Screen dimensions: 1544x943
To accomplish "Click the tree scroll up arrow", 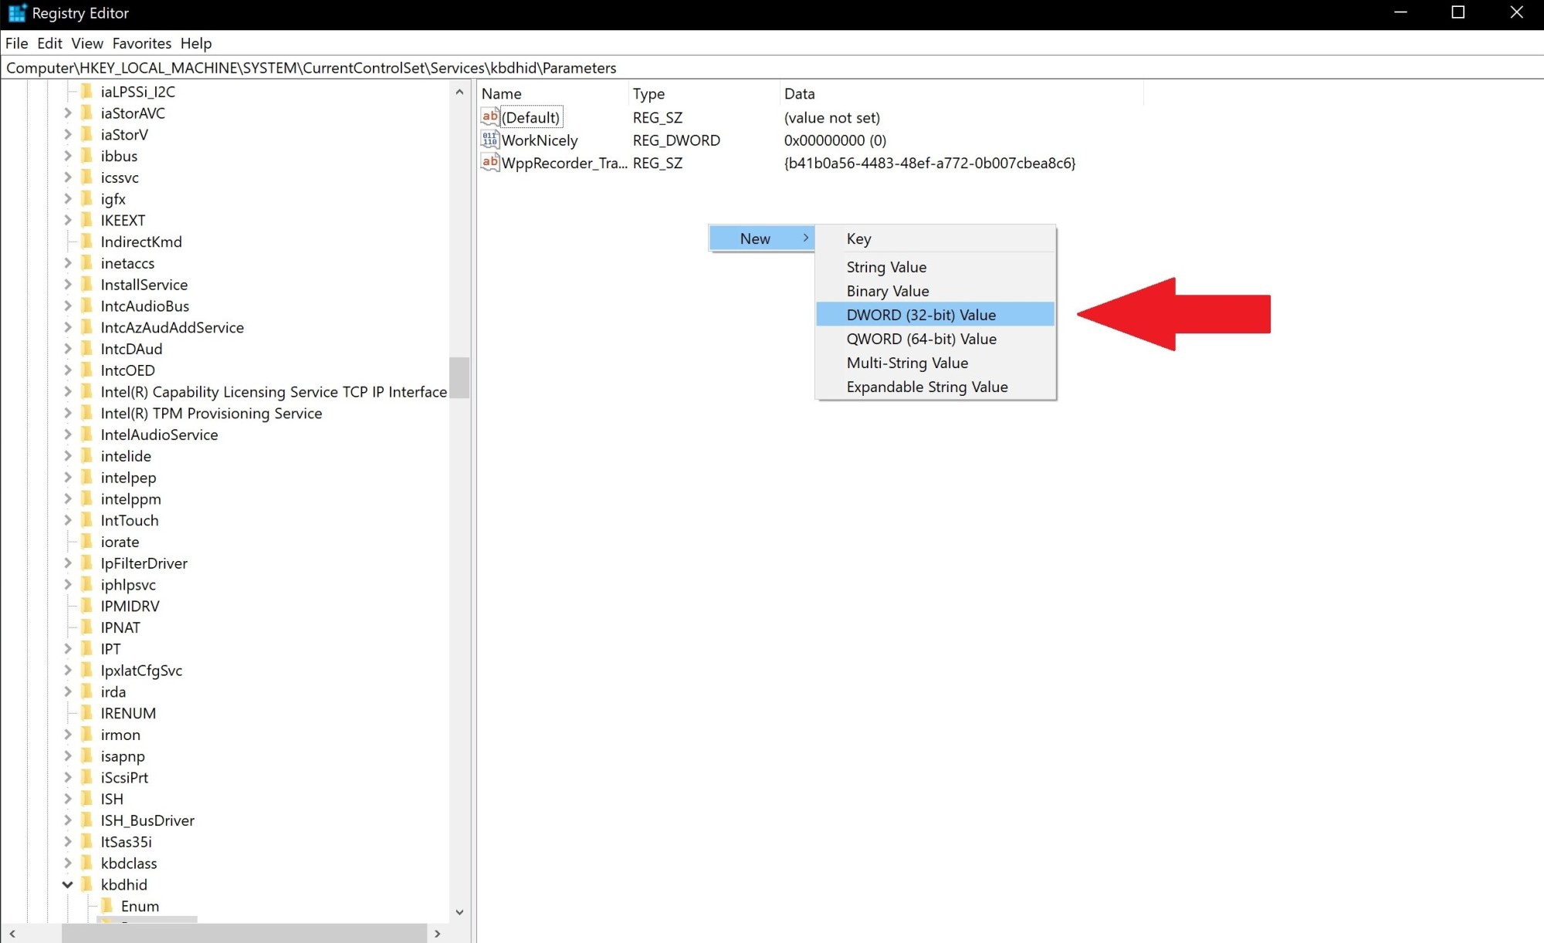I will pos(459,91).
